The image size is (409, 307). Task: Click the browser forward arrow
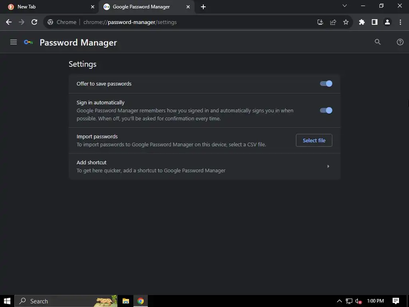click(x=22, y=22)
